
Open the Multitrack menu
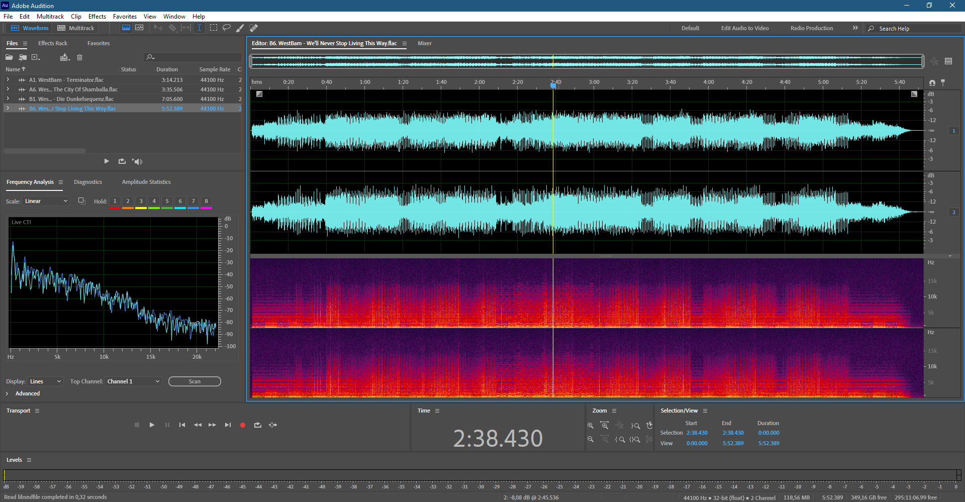pyautogui.click(x=50, y=16)
